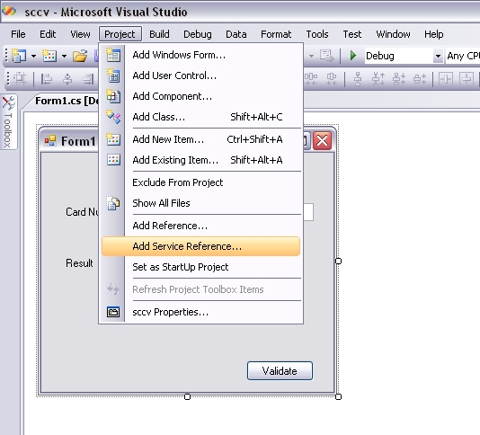480x435 pixels.
Task: Open the Test menu
Action: pos(352,34)
